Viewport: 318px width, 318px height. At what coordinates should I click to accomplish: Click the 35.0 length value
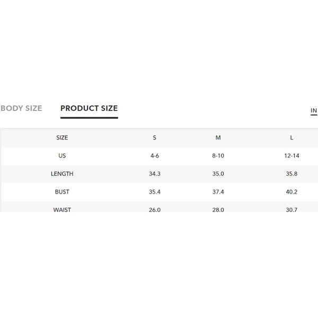[218, 174]
